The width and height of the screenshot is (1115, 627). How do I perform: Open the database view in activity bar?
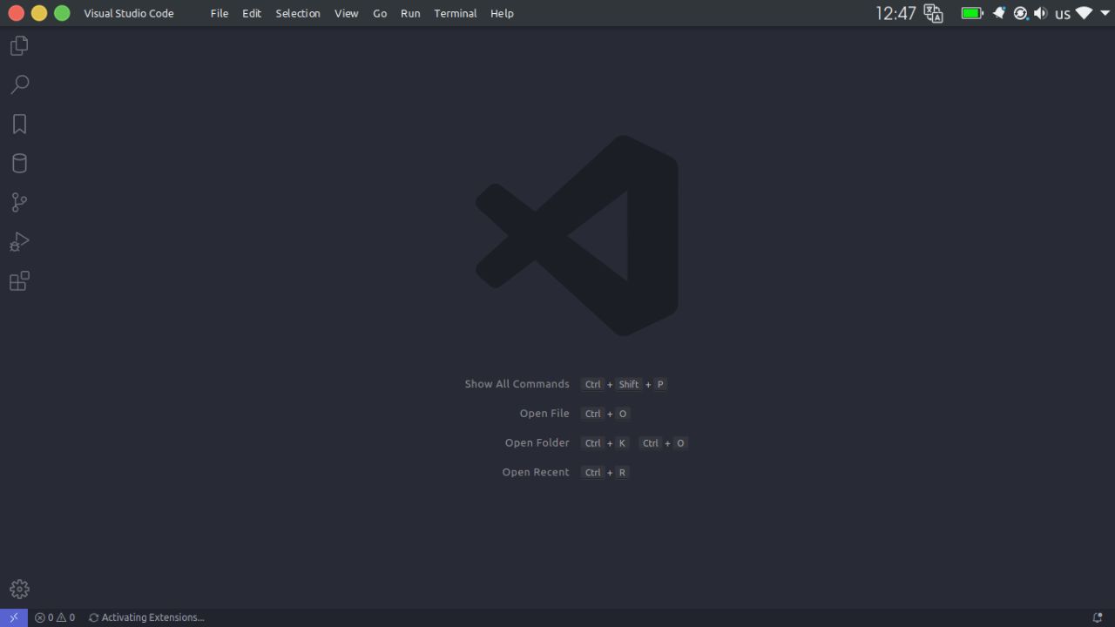[x=19, y=163]
